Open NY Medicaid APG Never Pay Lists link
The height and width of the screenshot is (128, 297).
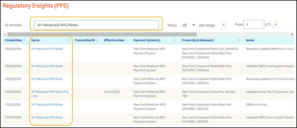point(50,94)
